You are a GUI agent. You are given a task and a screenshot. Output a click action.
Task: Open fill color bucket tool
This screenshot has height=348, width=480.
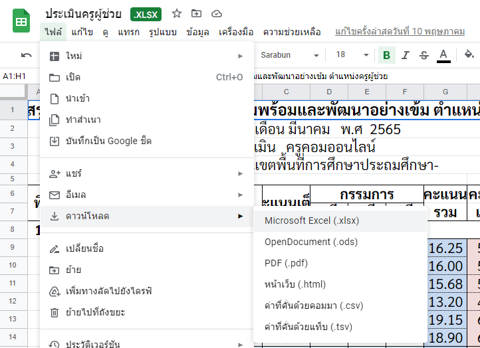pyautogui.click(x=469, y=54)
